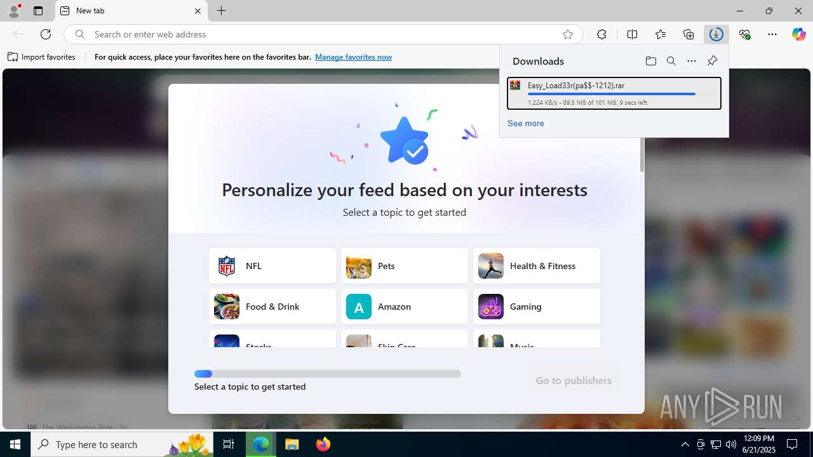Screen dimensions: 813x457
Task: Open Task View on taskbar
Action: [229, 444]
